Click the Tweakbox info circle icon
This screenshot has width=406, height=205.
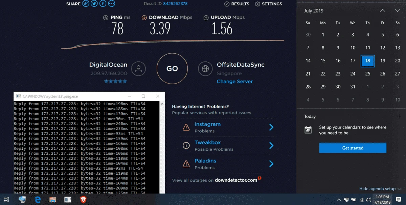click(186, 145)
